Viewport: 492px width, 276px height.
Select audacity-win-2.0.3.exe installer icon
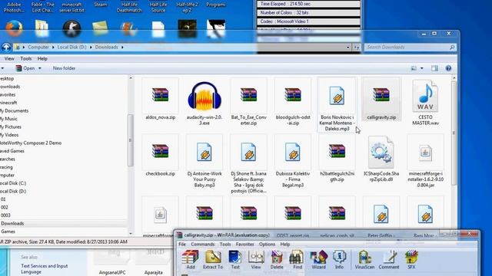pos(204,103)
